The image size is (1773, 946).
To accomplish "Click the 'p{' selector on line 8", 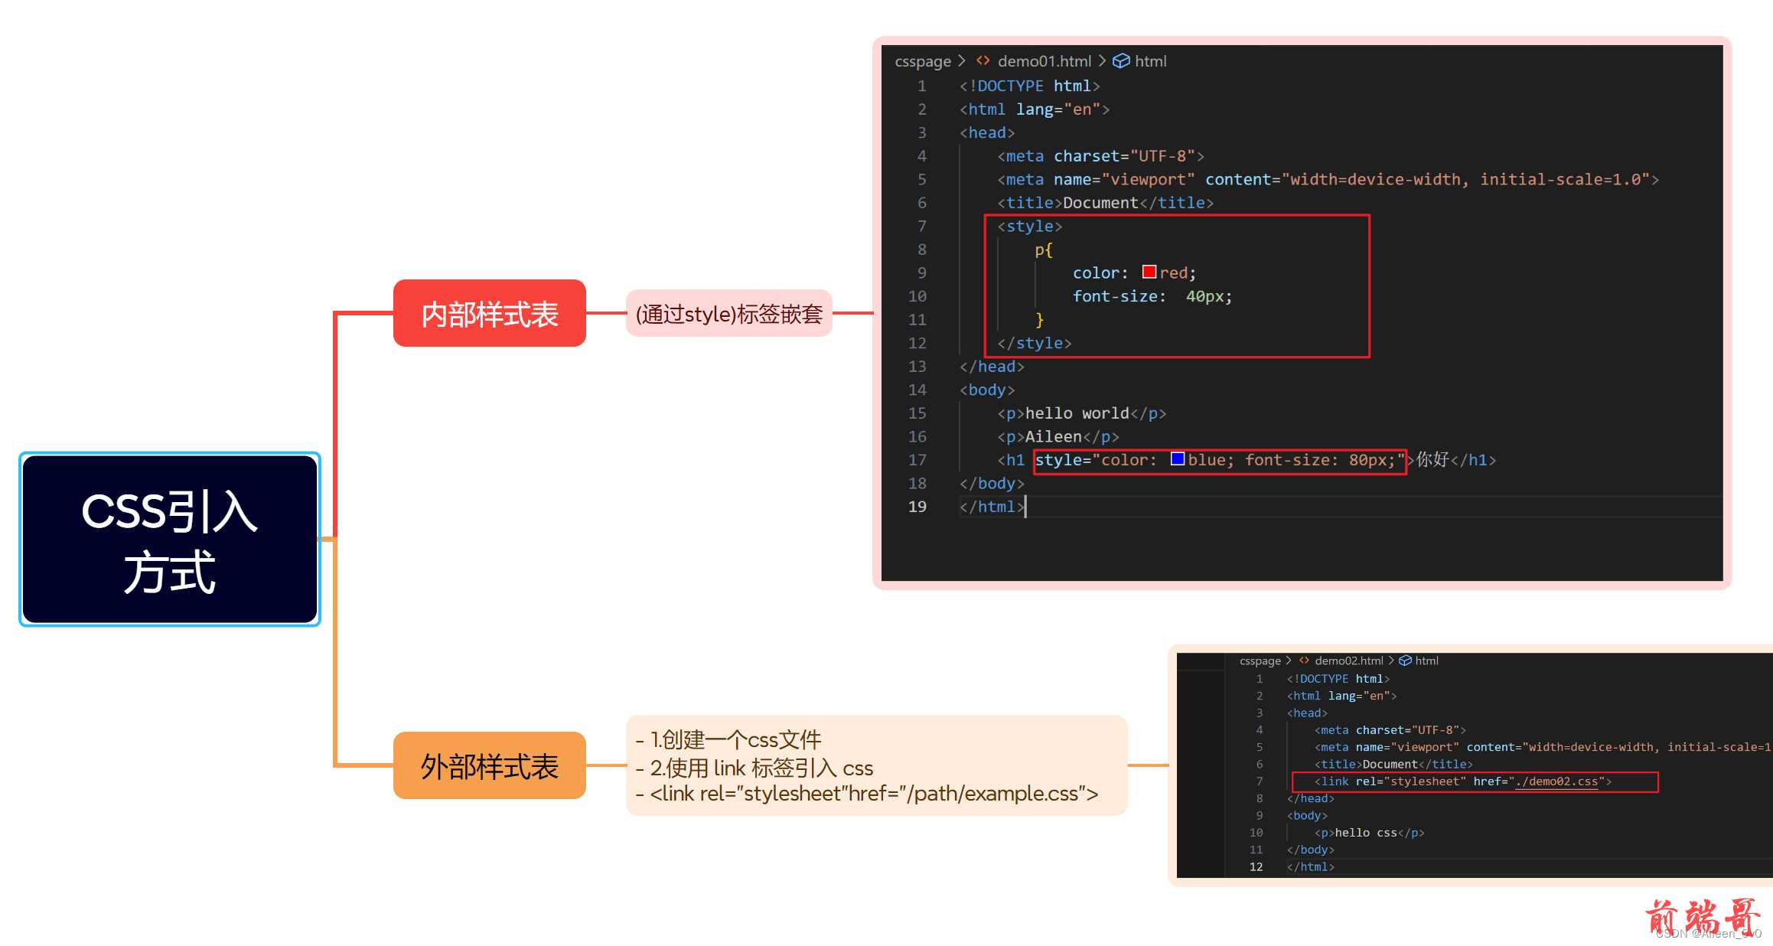I will pyautogui.click(x=1044, y=250).
